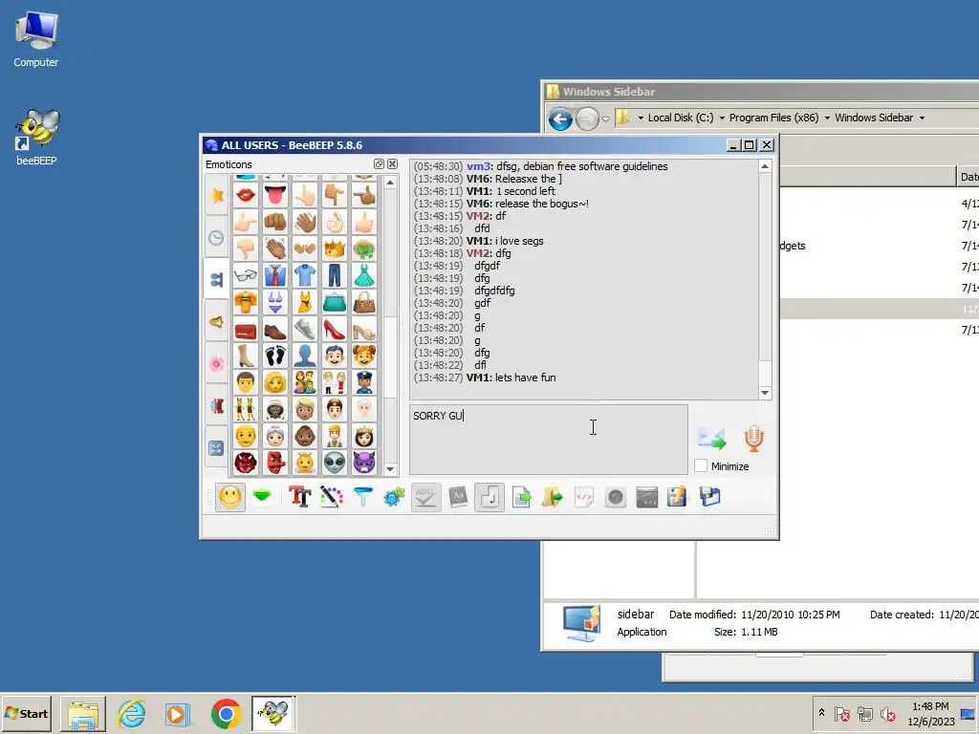Screen dimensions: 979x734
Task: Click the green down-arrow toolbar icon
Action: pos(262,497)
